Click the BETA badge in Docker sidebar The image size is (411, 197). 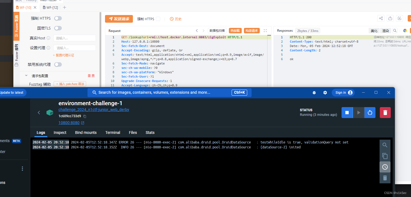coord(17,141)
